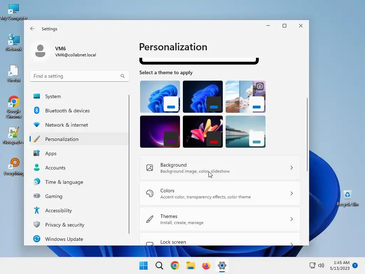The image size is (365, 274).
Task: Click the Settings gear on taskbar
Action: pos(222,265)
